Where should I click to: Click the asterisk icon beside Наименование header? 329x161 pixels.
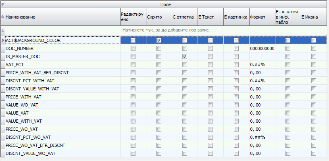pos(3,17)
